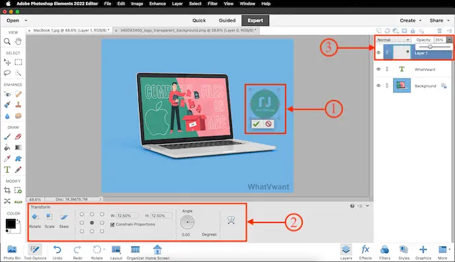Click the Redo button
Image resolution: width=455 pixels, height=262 pixels.
pos(77,252)
